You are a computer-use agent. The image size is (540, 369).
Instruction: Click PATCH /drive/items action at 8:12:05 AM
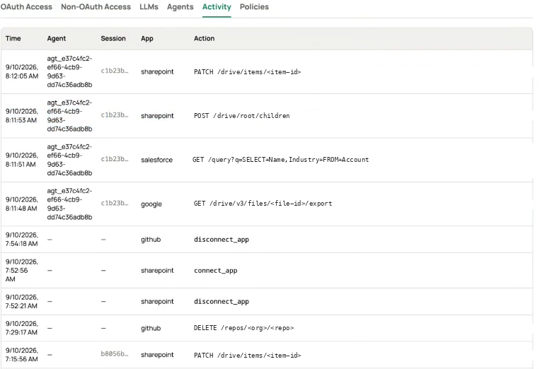pos(247,72)
